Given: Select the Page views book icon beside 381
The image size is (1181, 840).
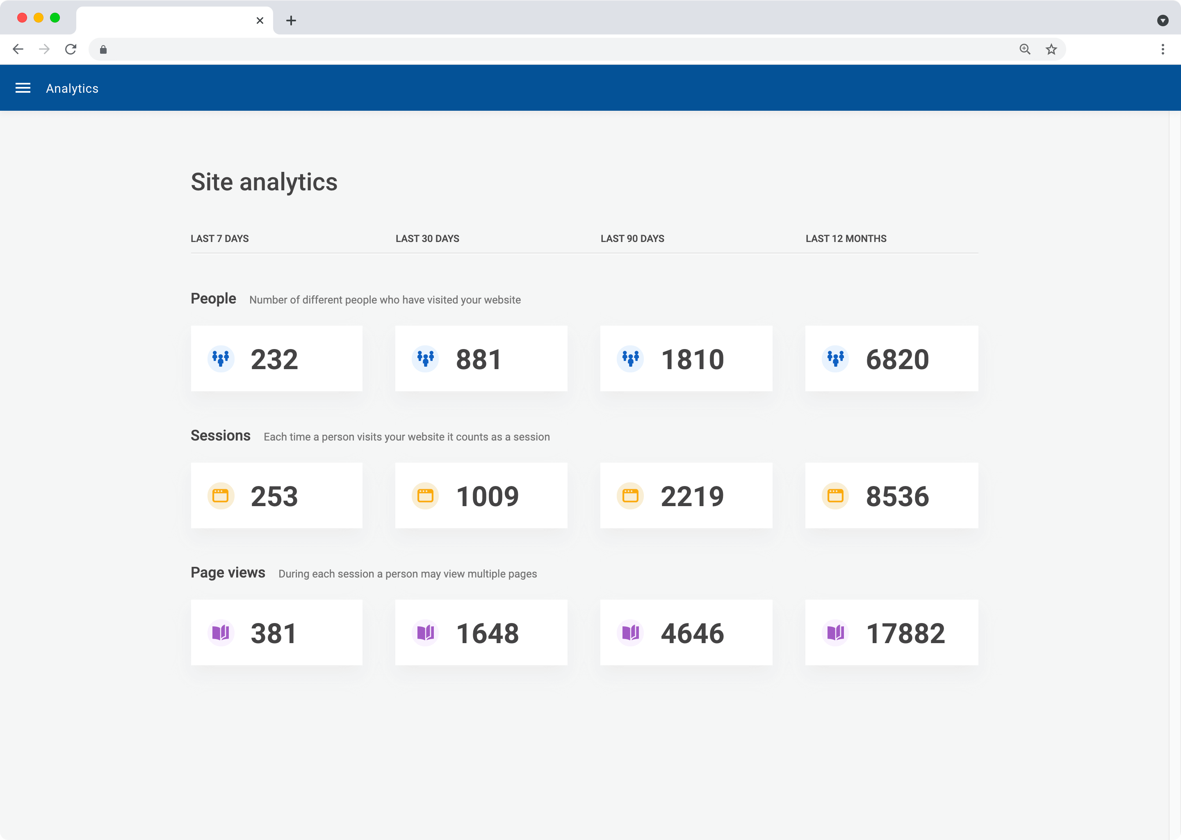Looking at the screenshot, I should coord(221,632).
